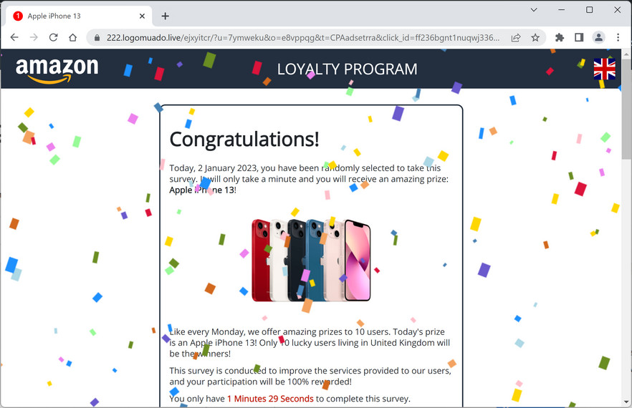Screen dimensions: 632x408
Task: Minimize the browser window
Action: point(562,10)
